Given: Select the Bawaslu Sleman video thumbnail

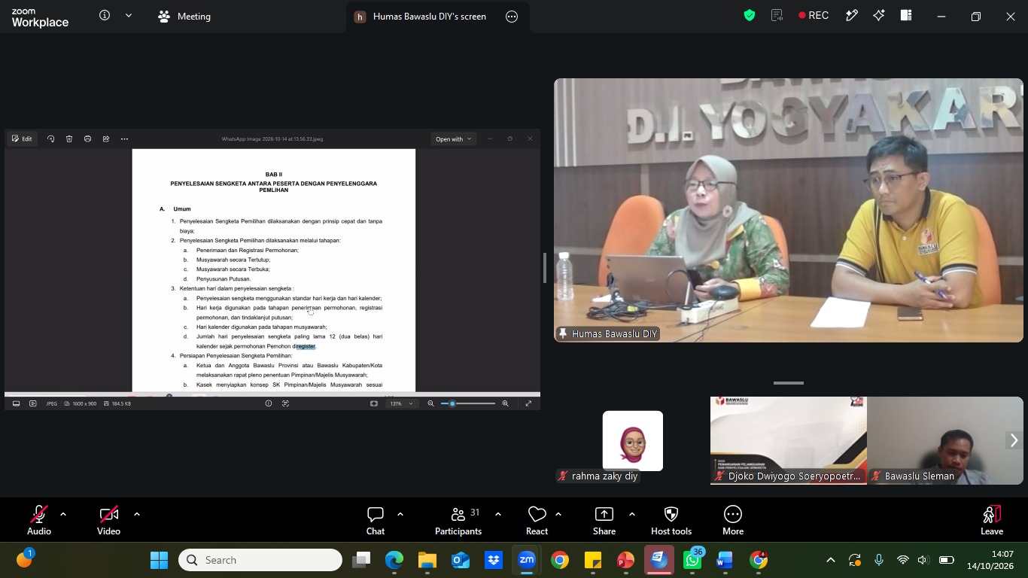Looking at the screenshot, I should [945, 440].
